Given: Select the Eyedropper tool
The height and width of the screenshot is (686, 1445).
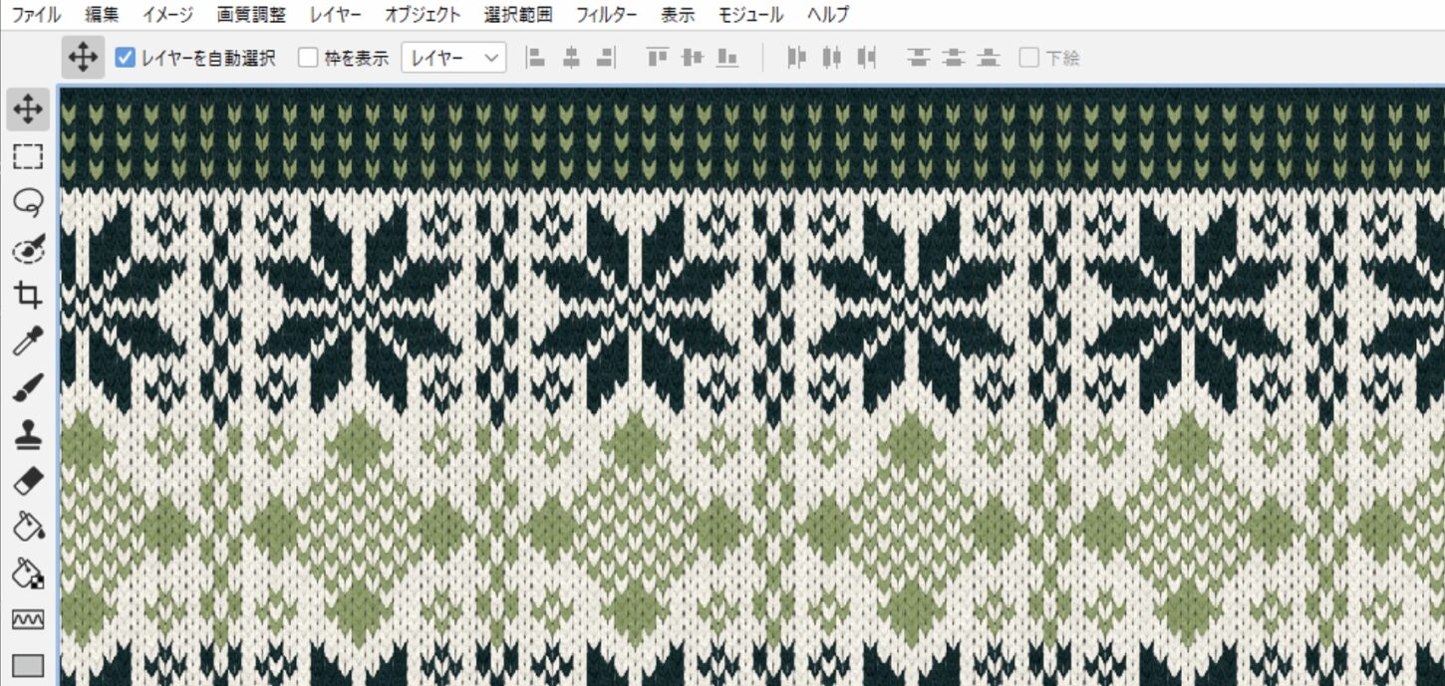Looking at the screenshot, I should pyautogui.click(x=28, y=342).
